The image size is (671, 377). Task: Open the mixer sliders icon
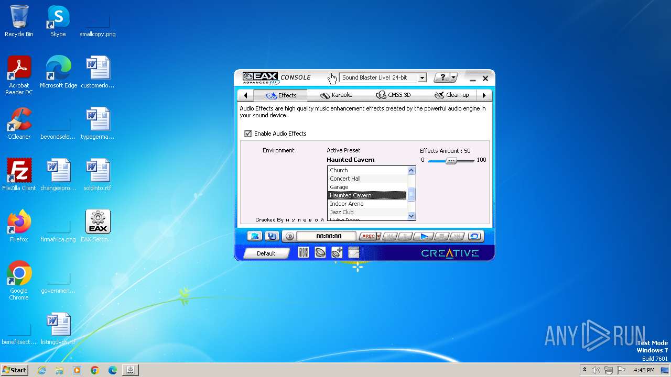coord(304,252)
